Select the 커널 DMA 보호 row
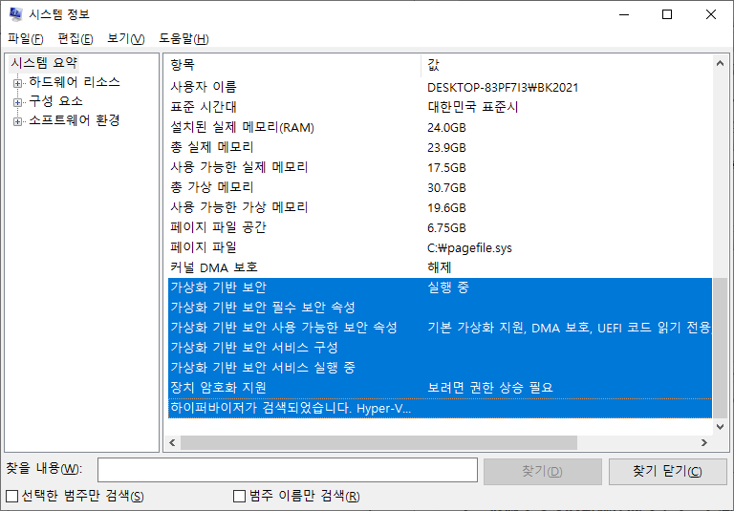The width and height of the screenshot is (734, 511). click(440, 267)
